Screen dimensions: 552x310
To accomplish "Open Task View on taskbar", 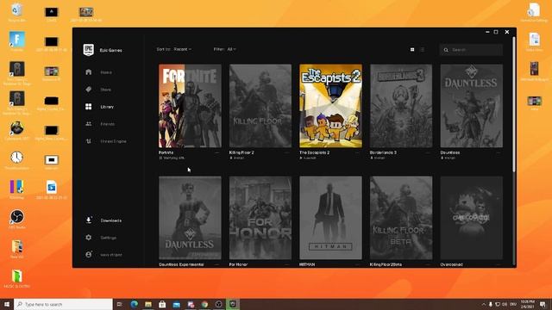I will click(120, 304).
